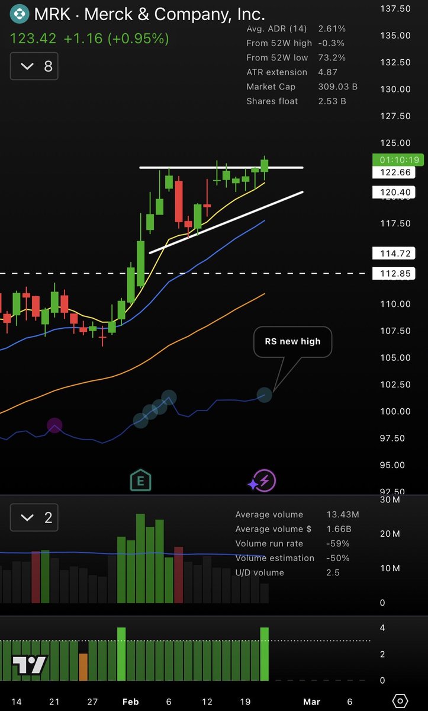Click the orange bar in lower indicator
Screen dimensions: 428x711
click(83, 667)
